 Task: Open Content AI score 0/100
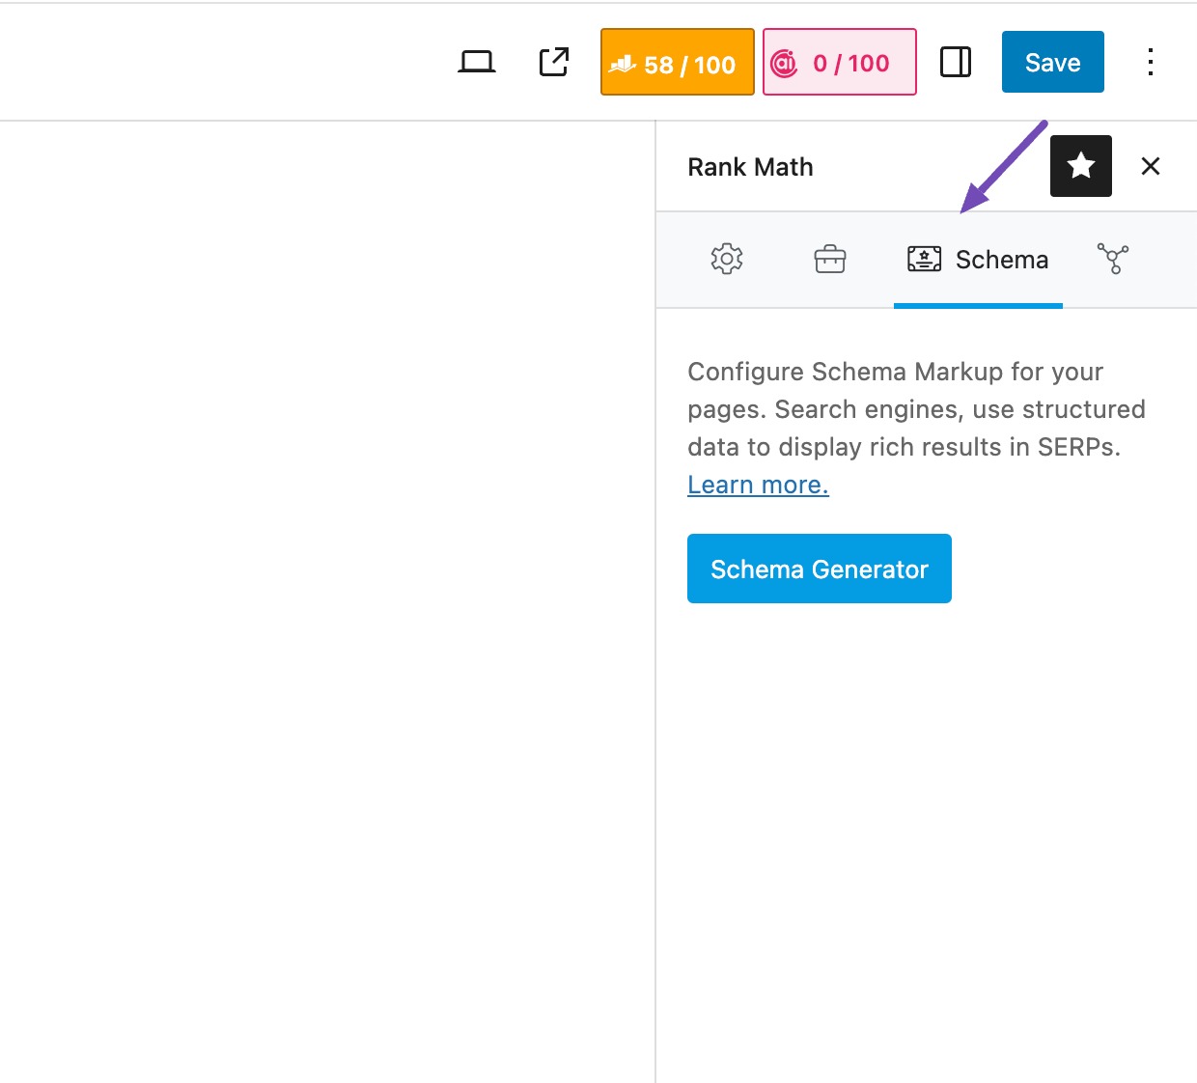839,63
